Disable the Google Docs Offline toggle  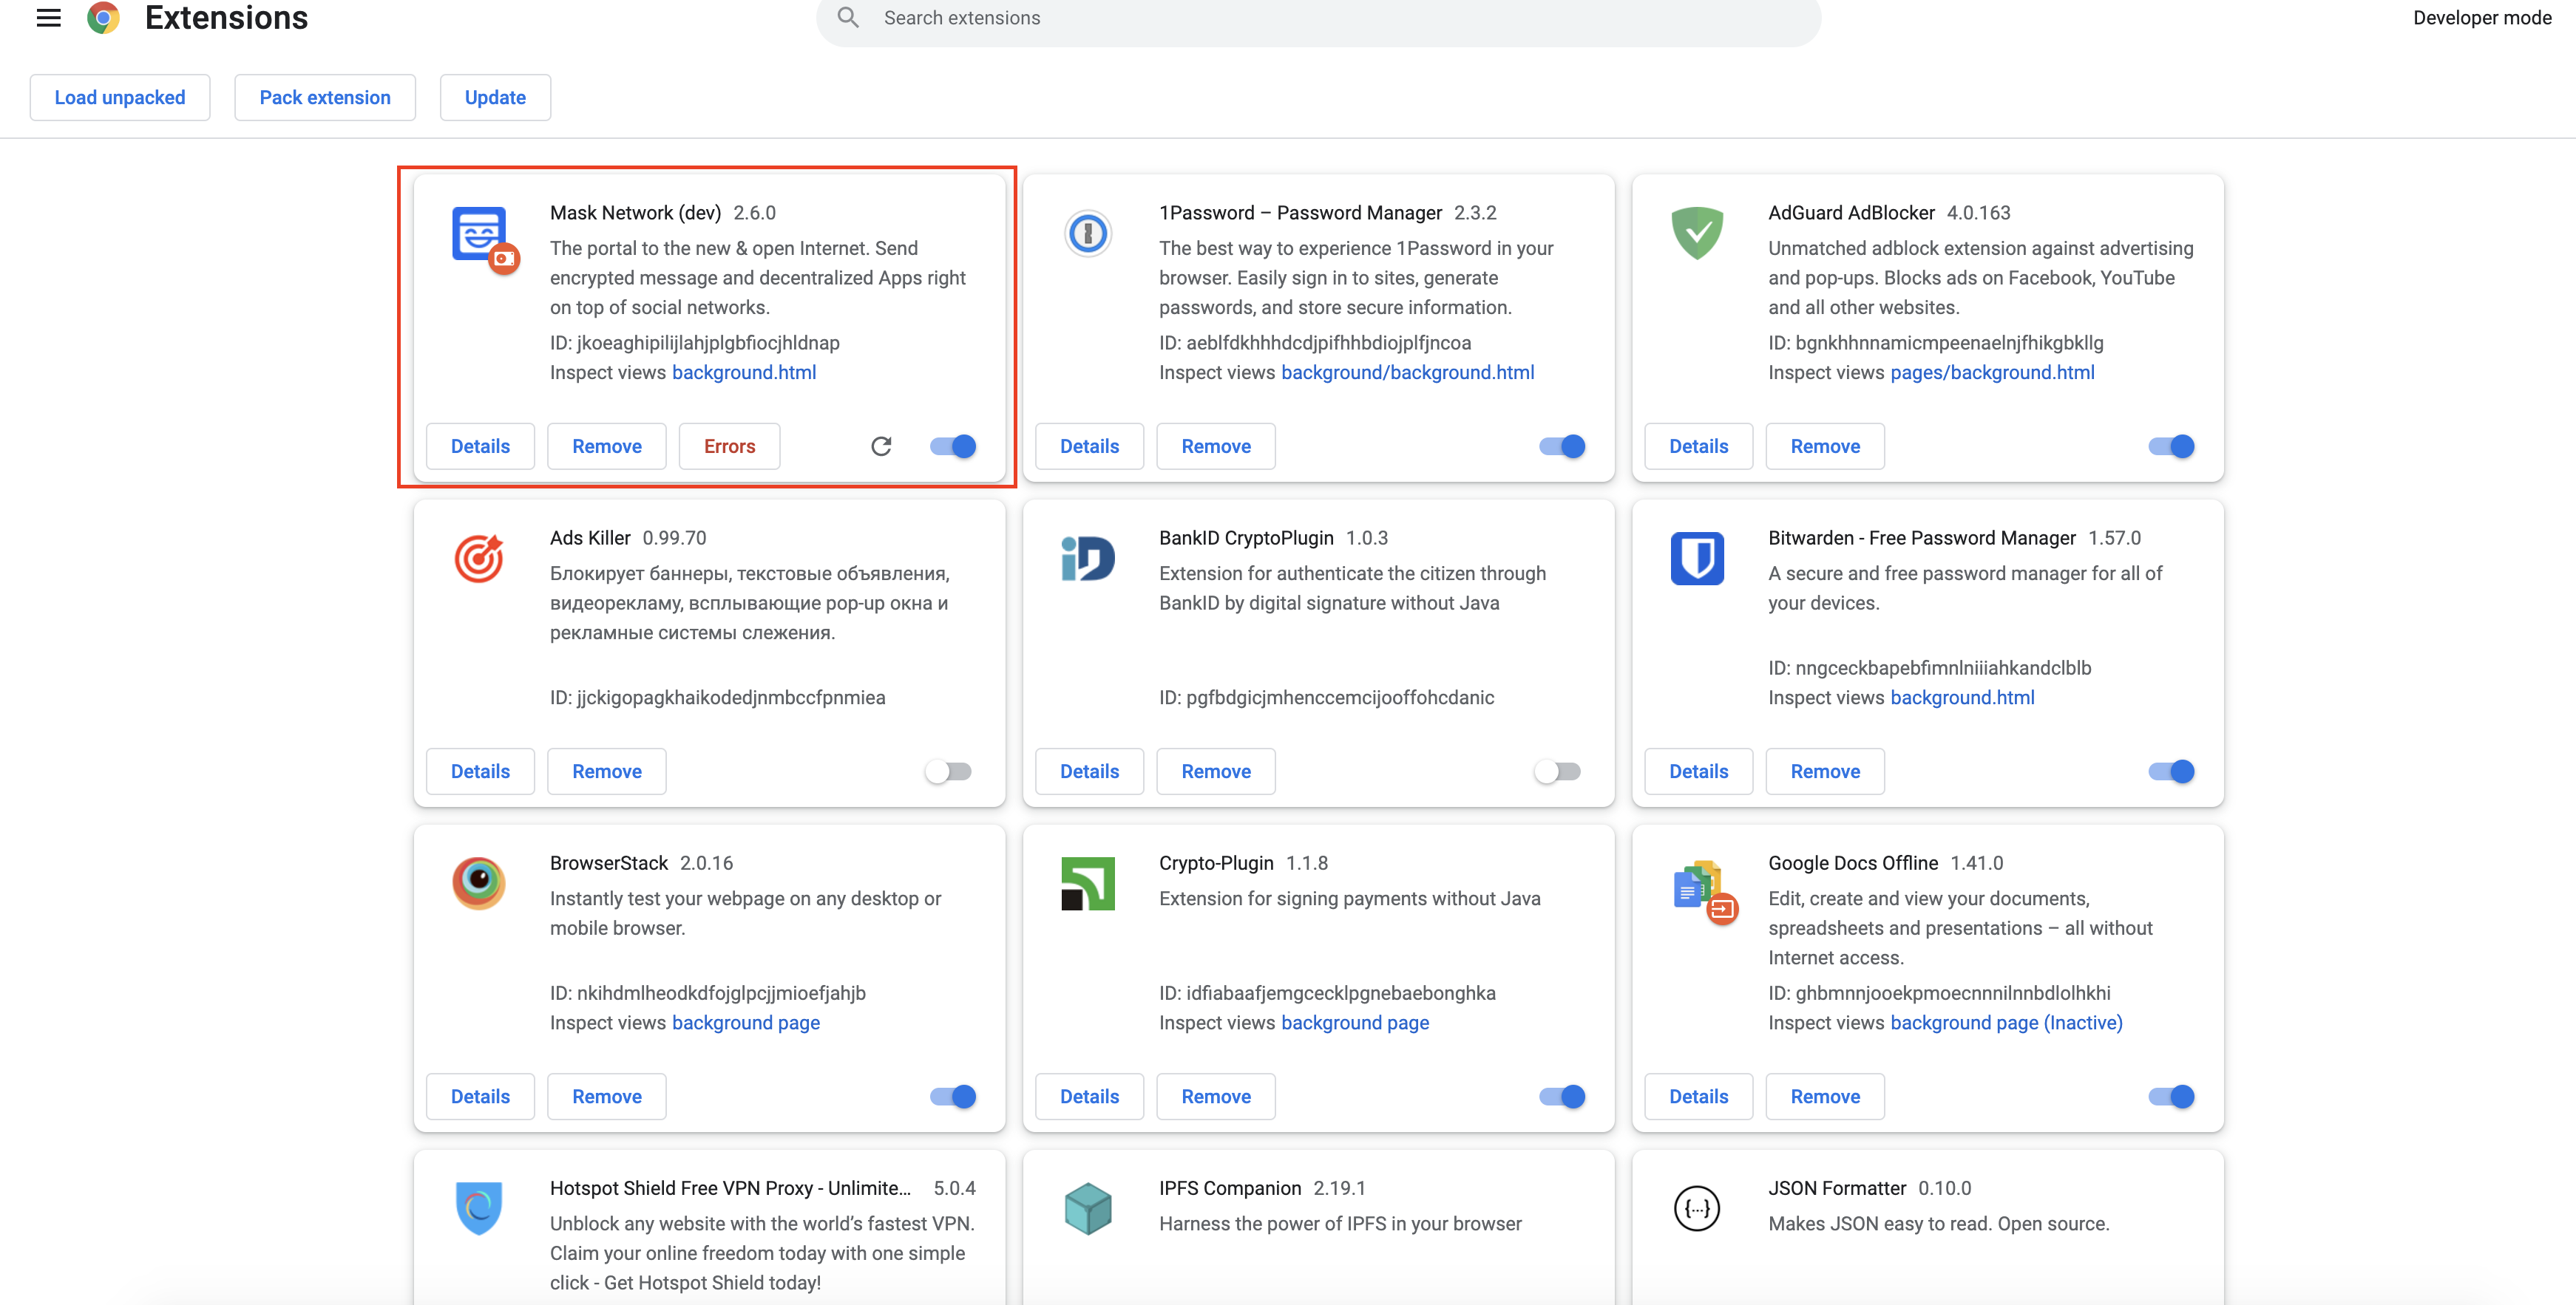pos(2171,1096)
